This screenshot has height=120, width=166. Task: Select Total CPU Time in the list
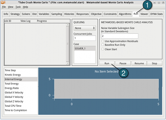(21, 106)
